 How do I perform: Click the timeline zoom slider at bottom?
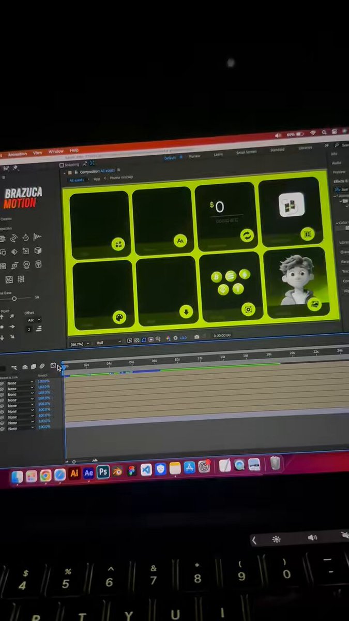(x=74, y=461)
